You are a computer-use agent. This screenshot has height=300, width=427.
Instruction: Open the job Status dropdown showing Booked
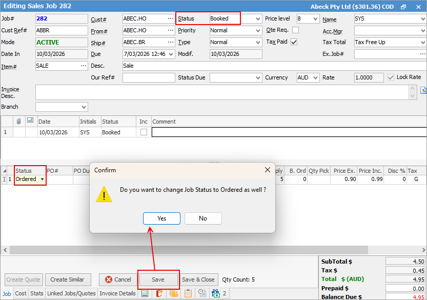(x=258, y=18)
